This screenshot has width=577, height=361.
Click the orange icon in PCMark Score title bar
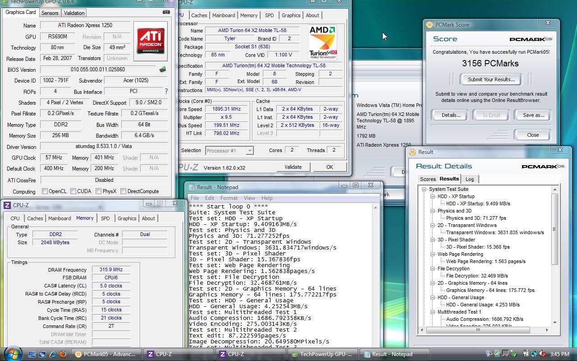point(430,25)
